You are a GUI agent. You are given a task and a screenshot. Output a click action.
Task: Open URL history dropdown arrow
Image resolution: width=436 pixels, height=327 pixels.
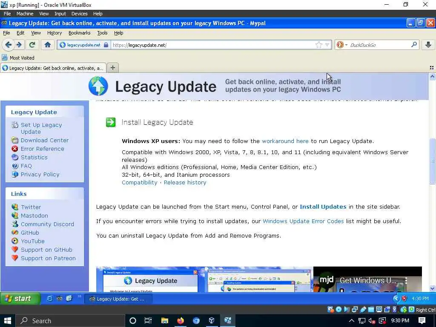pyautogui.click(x=327, y=45)
